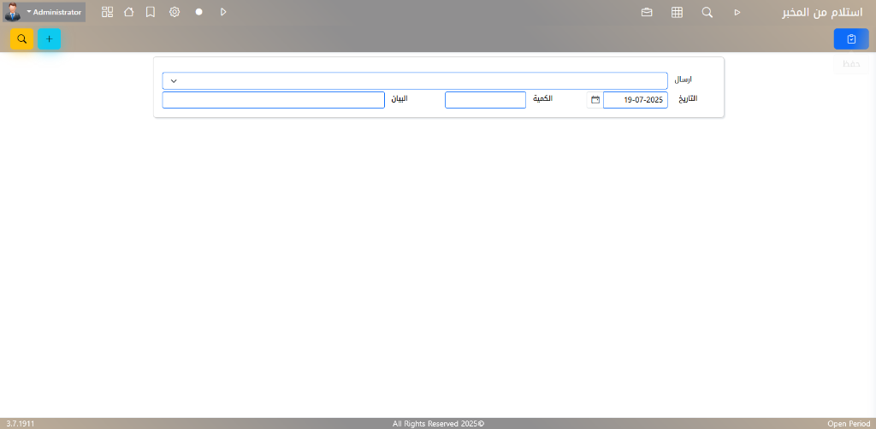
Task: Click the البيان description field
Action: [x=273, y=100]
